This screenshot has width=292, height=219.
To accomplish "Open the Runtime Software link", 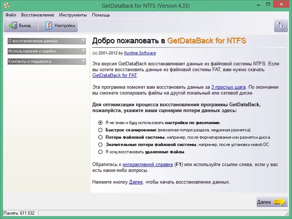I will pos(140,53).
